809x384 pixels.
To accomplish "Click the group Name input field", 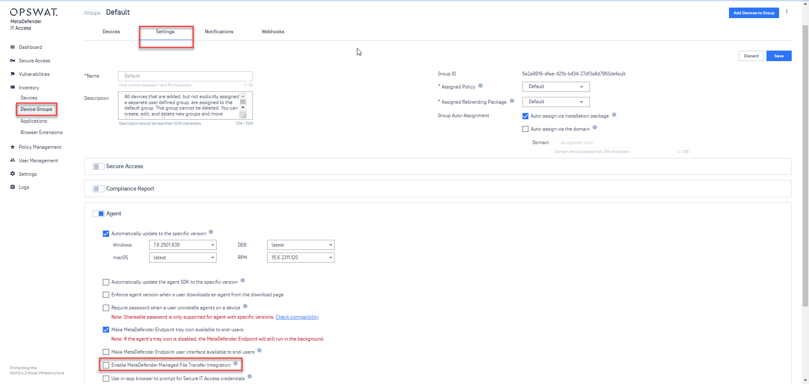I will 185,76.
